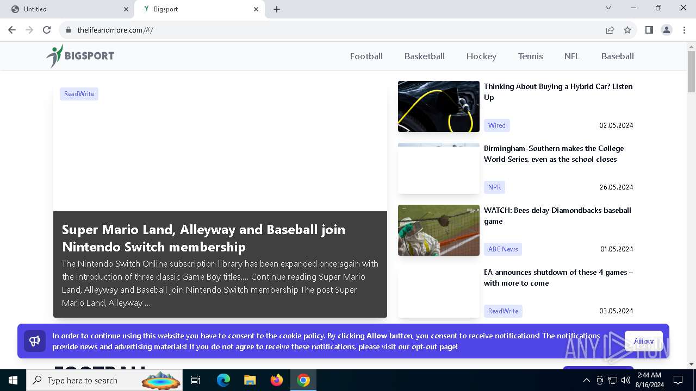
Task: Click the Bigsport logo in header
Action: (80, 56)
